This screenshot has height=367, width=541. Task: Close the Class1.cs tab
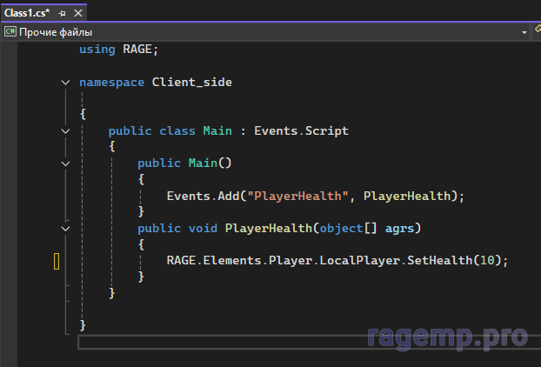[77, 13]
